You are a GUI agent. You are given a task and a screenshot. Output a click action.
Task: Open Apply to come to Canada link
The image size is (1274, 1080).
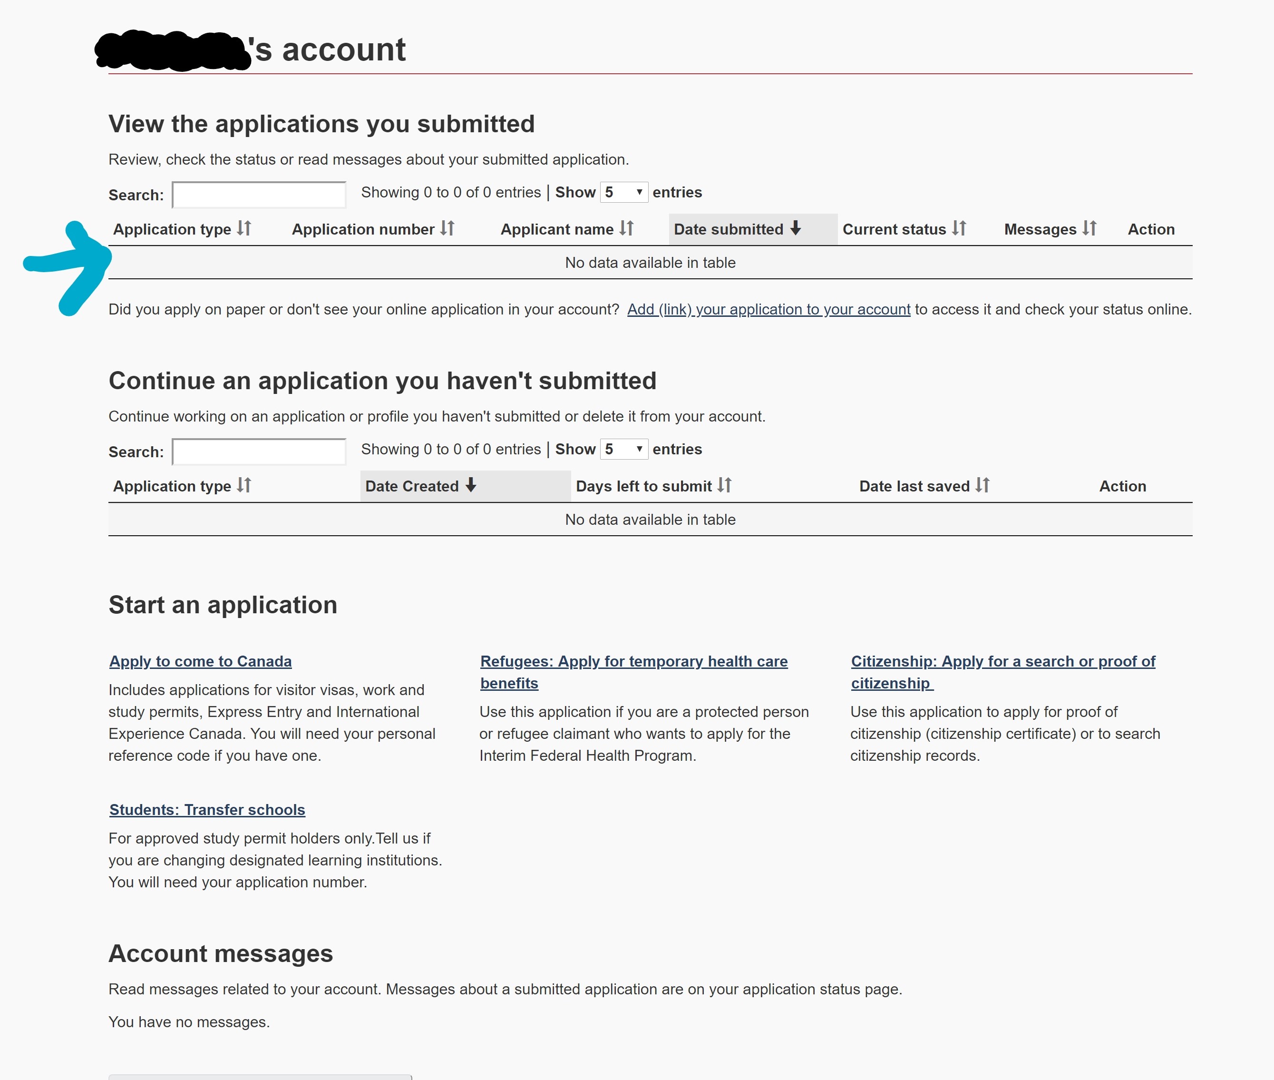tap(200, 662)
